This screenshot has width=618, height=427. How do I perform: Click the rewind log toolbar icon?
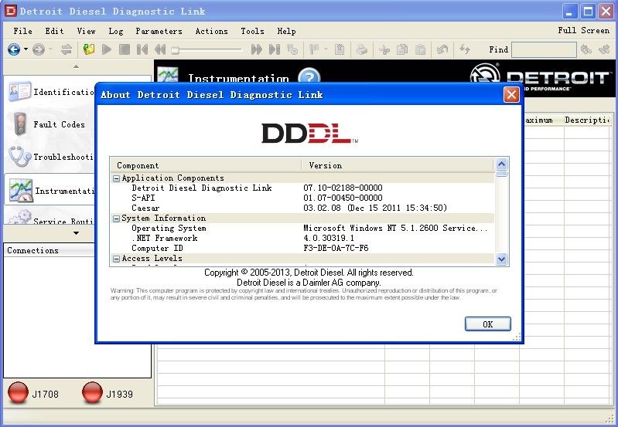click(160, 49)
